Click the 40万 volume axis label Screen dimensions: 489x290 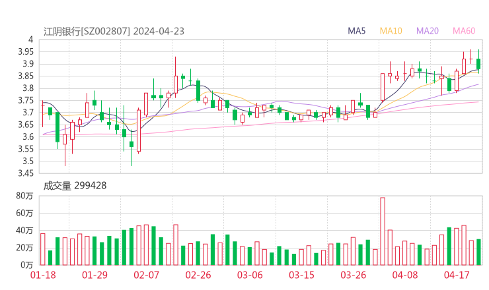(x=24, y=230)
